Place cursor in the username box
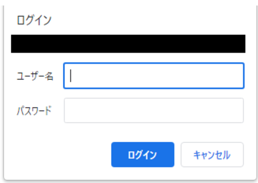Screen dimensions: 258x183 click(154, 76)
